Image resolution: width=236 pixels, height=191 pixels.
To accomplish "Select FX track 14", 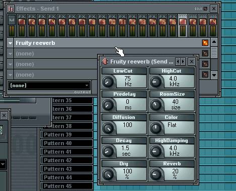I will (x=152, y=26).
